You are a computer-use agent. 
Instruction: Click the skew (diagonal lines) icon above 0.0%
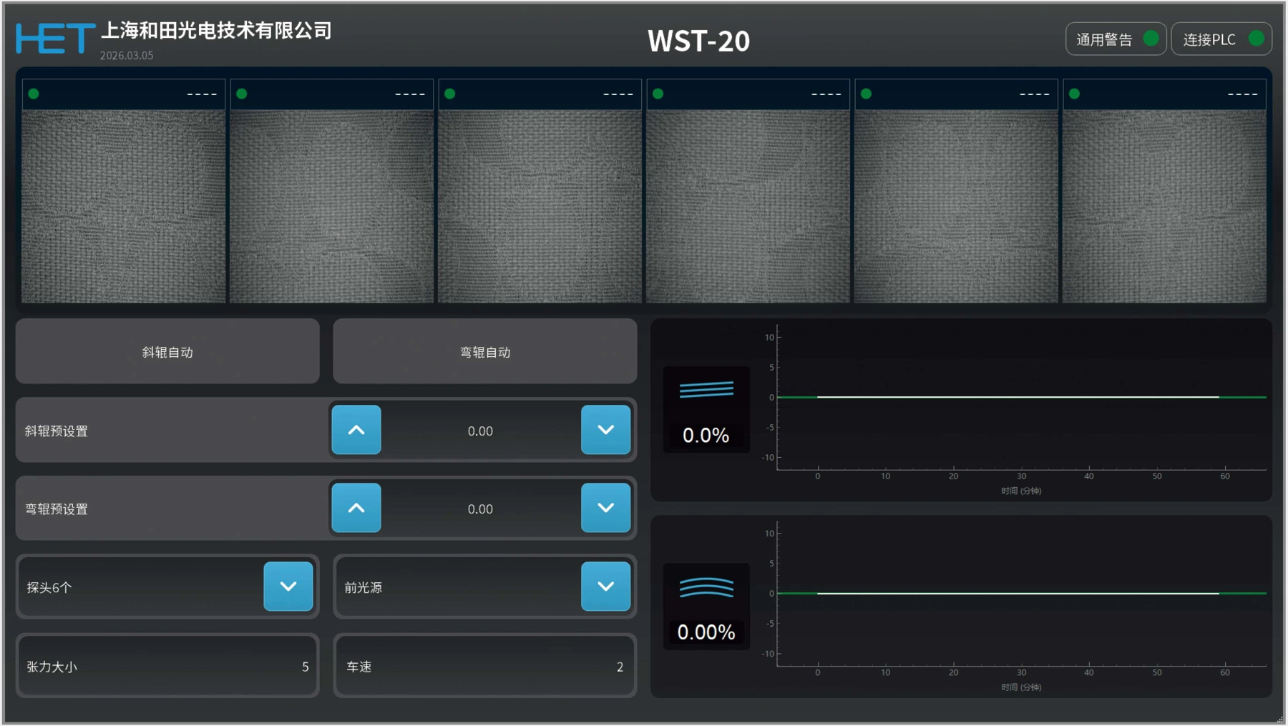pos(706,390)
